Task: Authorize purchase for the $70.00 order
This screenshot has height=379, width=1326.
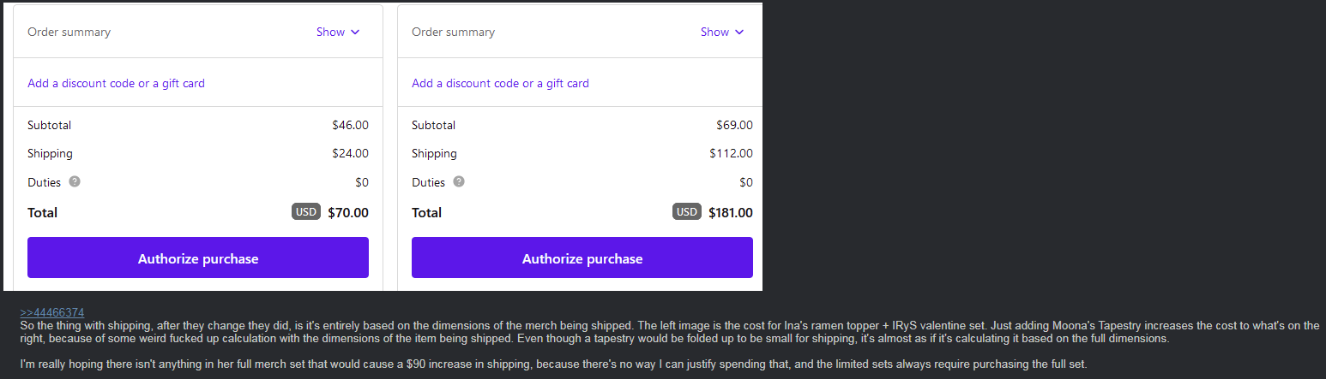Action: point(198,258)
